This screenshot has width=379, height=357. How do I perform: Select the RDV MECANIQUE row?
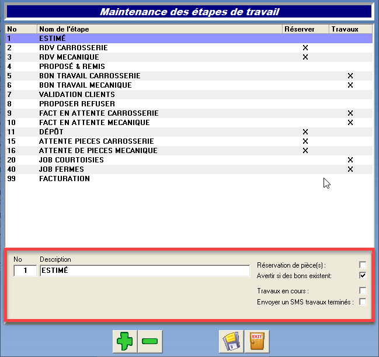pos(189,57)
